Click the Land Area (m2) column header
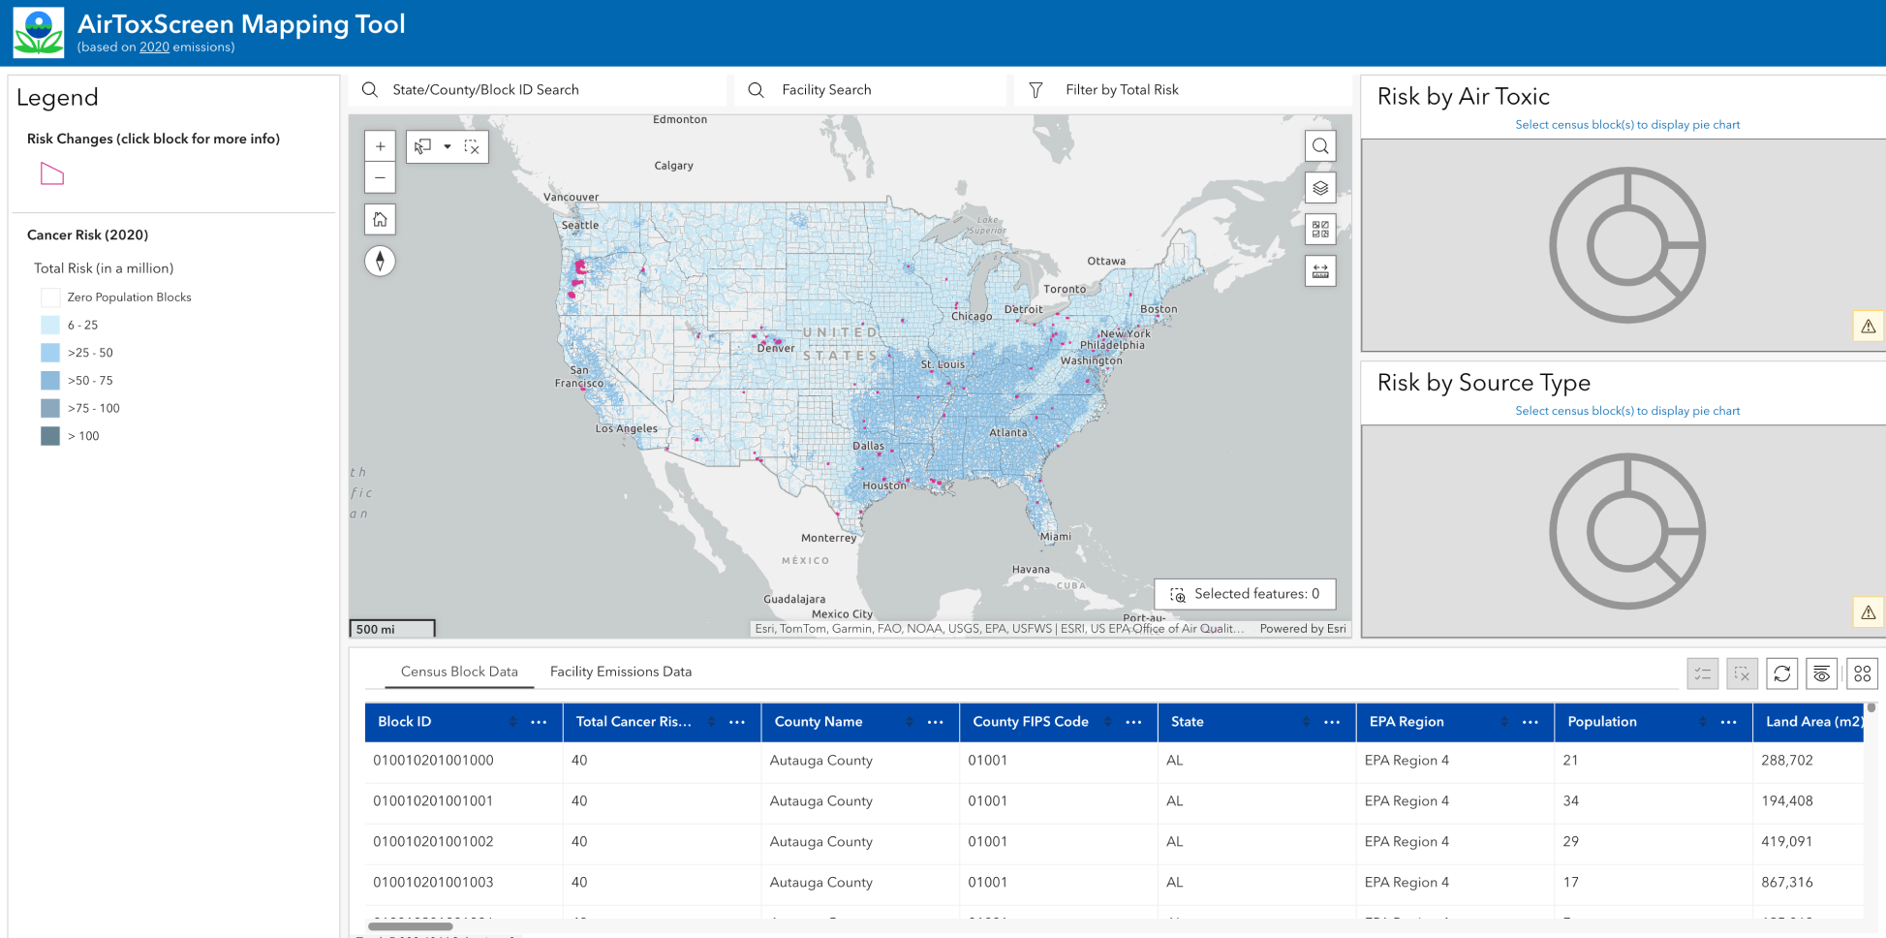Image resolution: width=1886 pixels, height=938 pixels. 1809,722
